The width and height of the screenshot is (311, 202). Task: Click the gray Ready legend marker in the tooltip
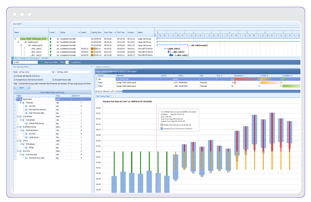[162, 125]
